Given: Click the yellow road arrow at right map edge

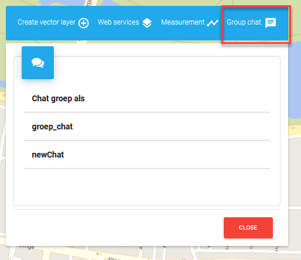Looking at the screenshot, I should [x=294, y=128].
